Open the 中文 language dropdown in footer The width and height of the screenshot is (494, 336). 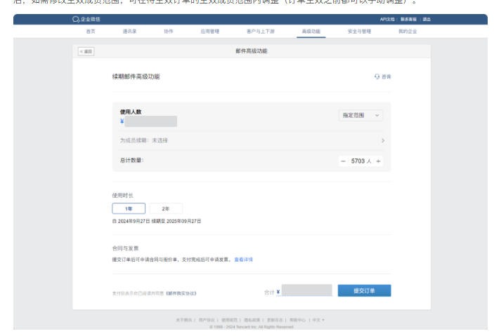318,320
